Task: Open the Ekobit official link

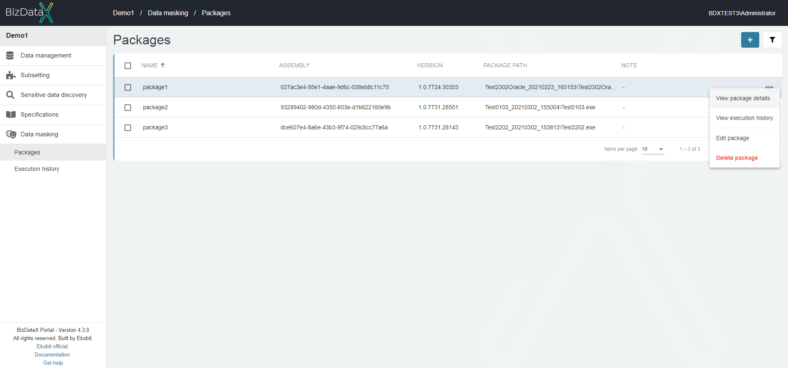Action: 52,346
